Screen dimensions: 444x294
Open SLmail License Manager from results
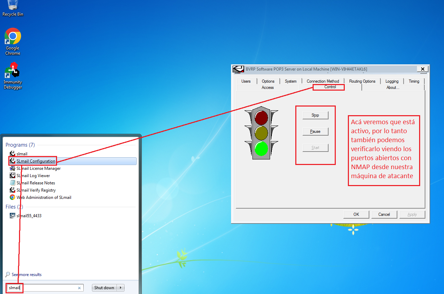click(38, 168)
